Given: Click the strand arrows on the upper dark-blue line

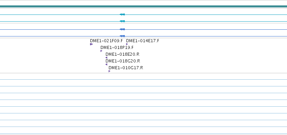Looking at the screenshot, I should tap(122, 29).
